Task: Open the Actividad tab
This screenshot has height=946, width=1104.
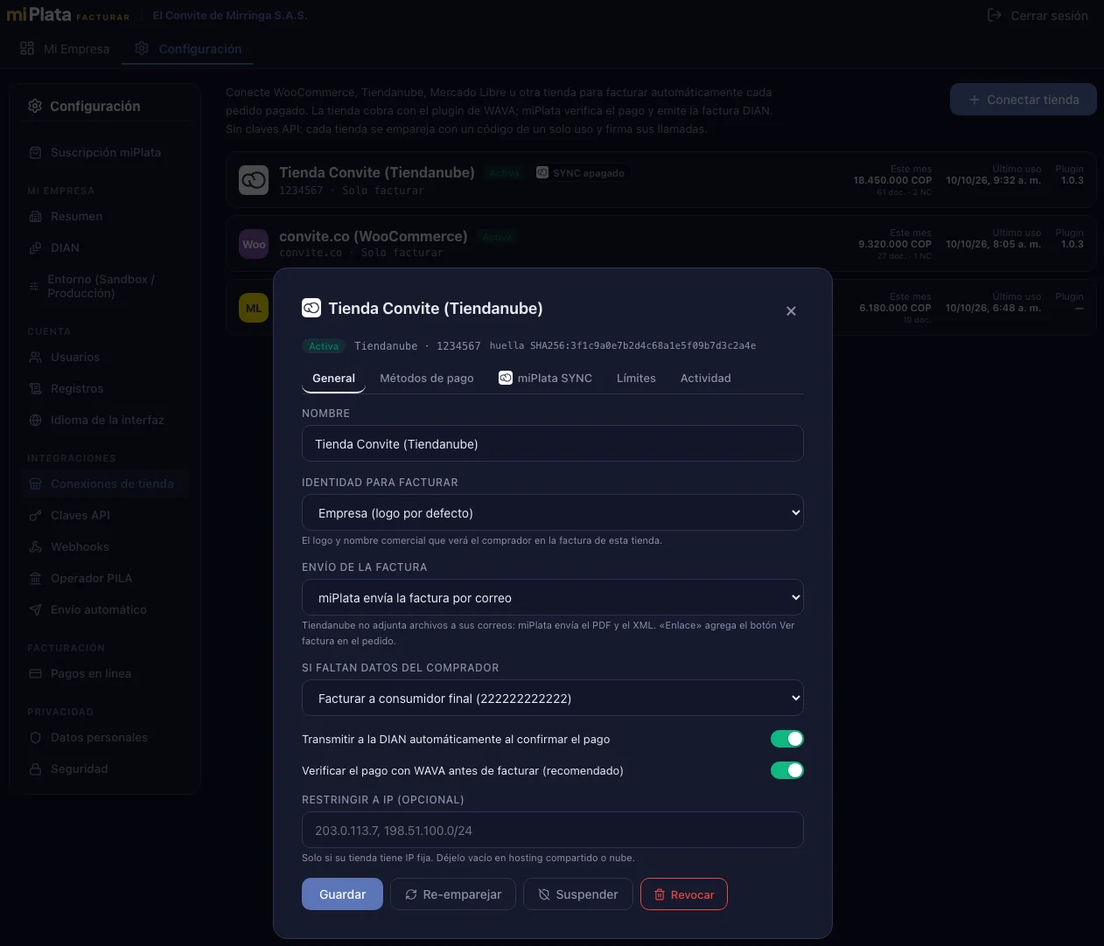Action: click(x=706, y=379)
